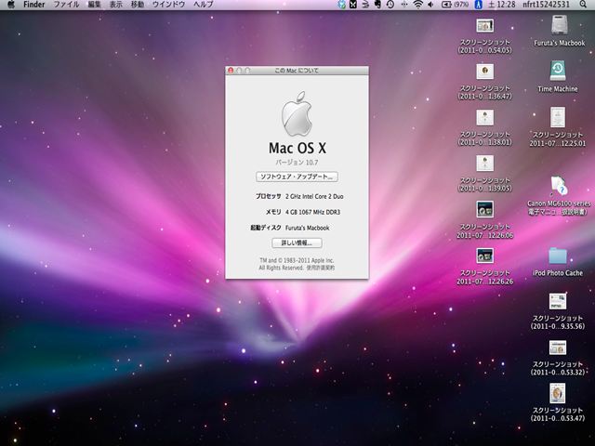Image resolution: width=595 pixels, height=446 pixels.
Task: Click the blue round icon in menu bar
Action: point(342,5)
